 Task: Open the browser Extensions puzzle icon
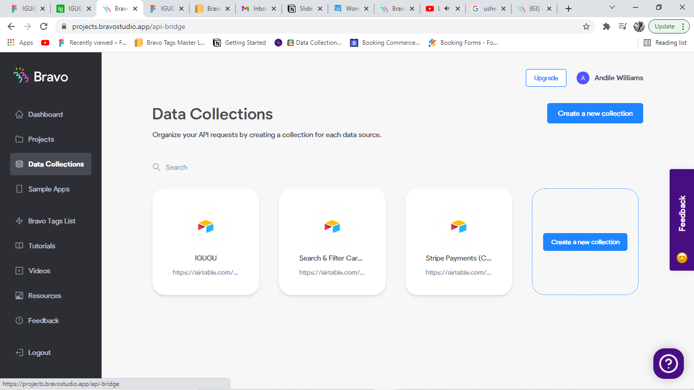[x=606, y=26]
